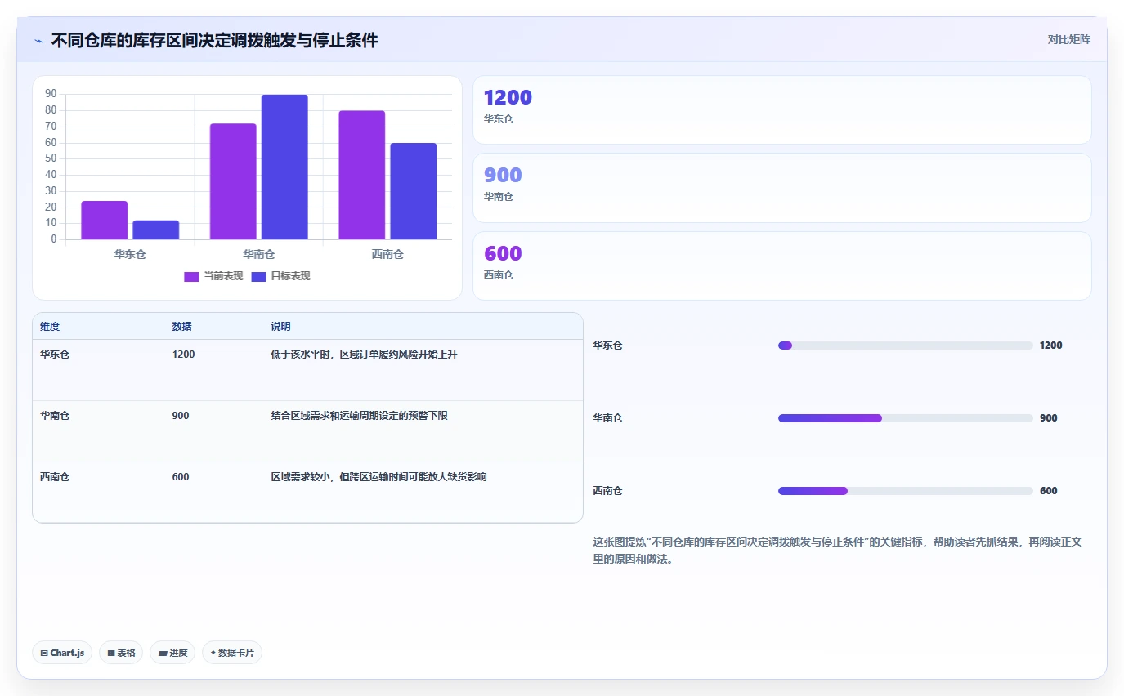
Task: Click 华东仓 cell in the table
Action: (x=55, y=355)
